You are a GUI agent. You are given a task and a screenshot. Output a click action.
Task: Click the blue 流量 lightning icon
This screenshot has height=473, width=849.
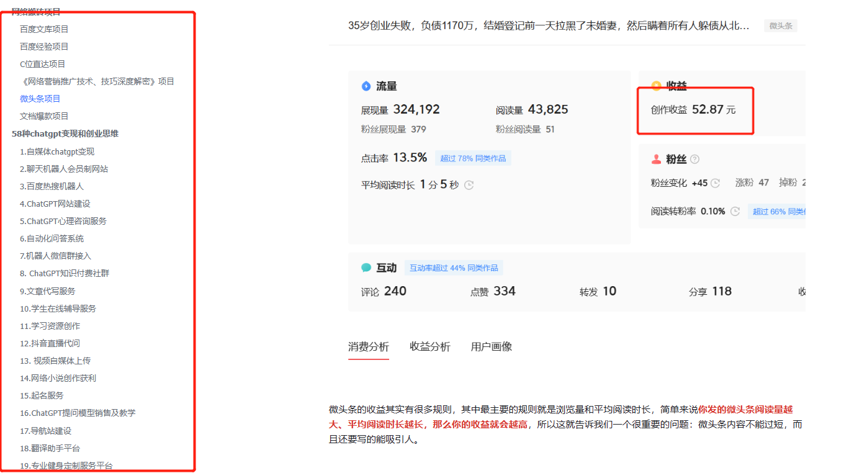point(366,86)
